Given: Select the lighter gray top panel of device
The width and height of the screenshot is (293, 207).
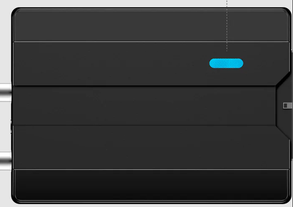Looking at the screenshot, I should click(x=152, y=26).
